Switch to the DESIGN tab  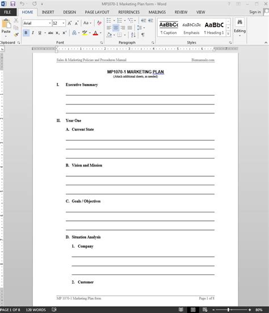(x=70, y=12)
